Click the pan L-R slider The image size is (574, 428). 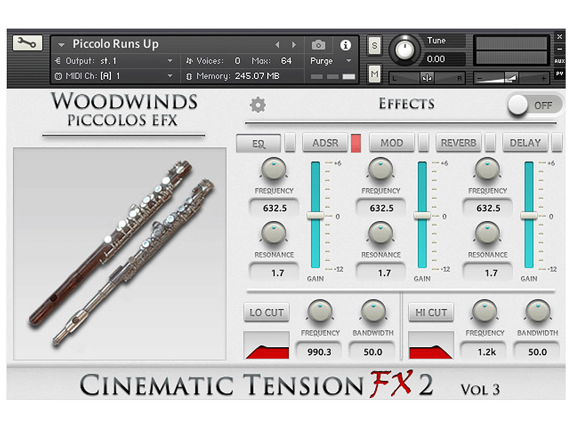[x=427, y=78]
